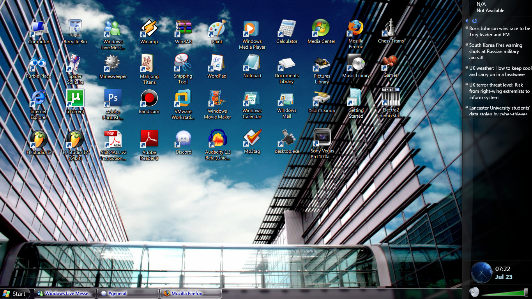Open the Discord shortcut
This screenshot has width=532, height=299.
pos(184,142)
